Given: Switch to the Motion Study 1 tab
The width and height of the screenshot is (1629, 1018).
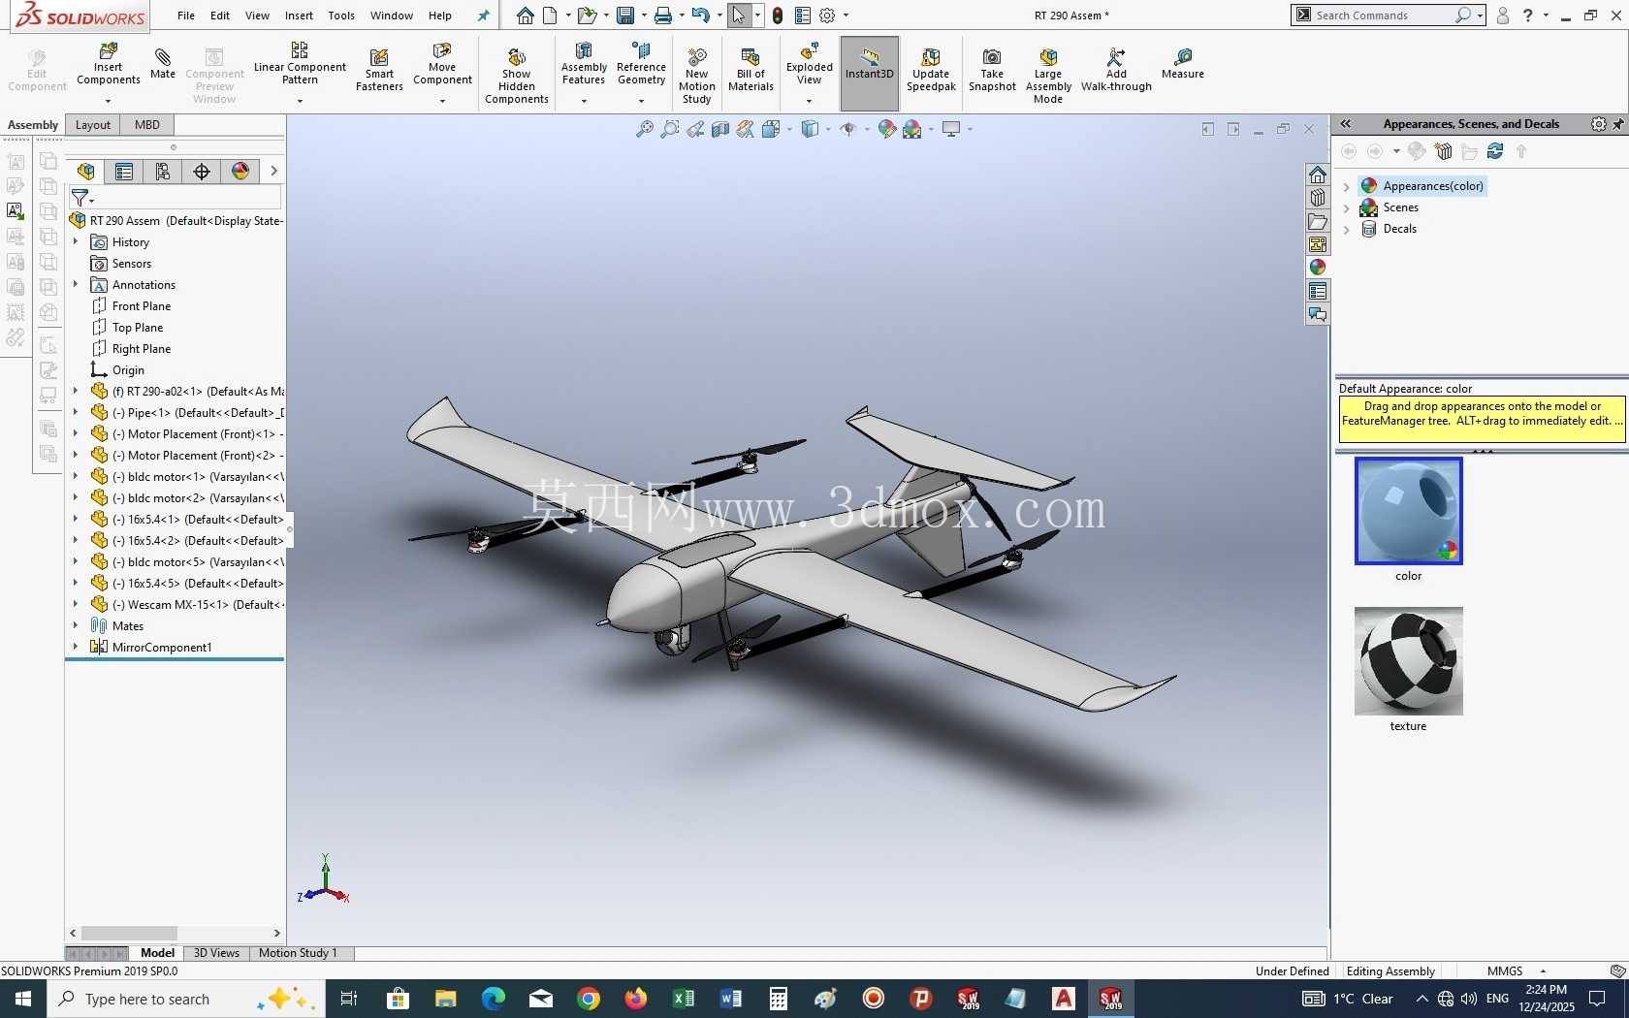Looking at the screenshot, I should click(x=298, y=953).
